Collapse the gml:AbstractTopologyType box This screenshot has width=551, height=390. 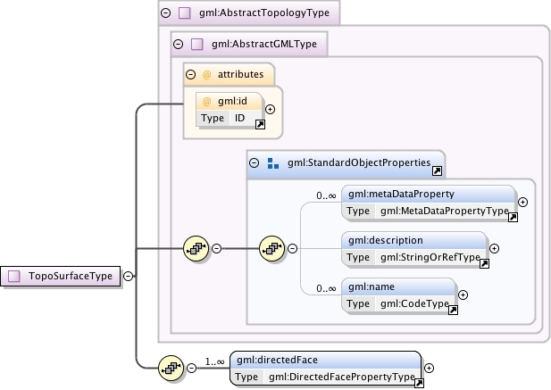coord(165,13)
